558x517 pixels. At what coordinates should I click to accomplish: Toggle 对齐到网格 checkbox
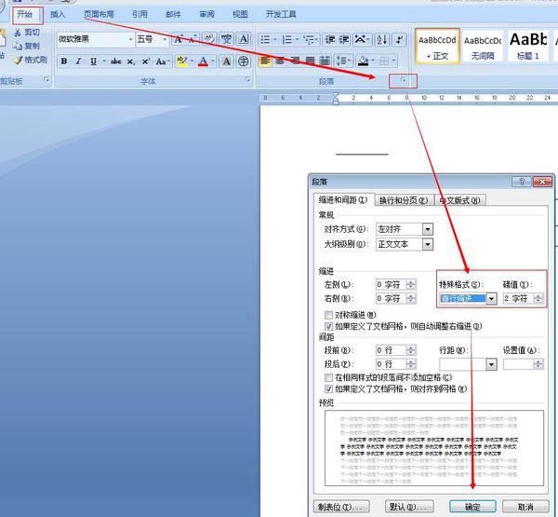pyautogui.click(x=328, y=388)
